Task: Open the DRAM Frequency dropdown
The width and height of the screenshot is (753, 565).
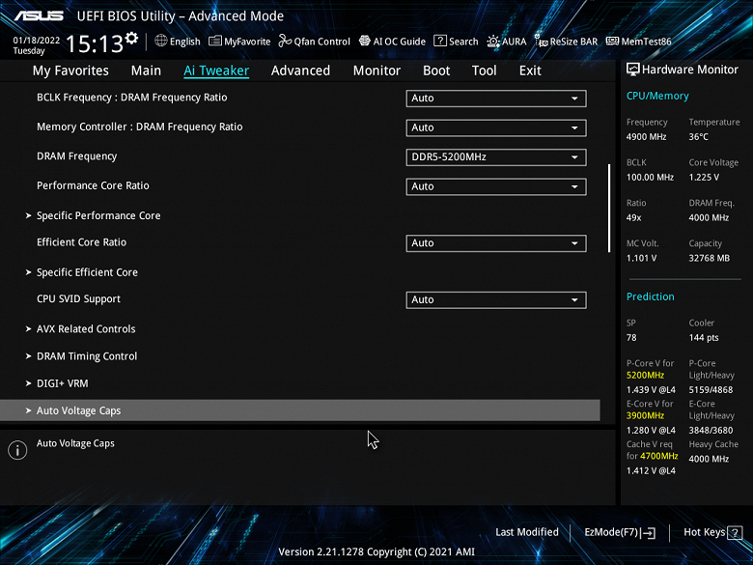Action: (496, 157)
